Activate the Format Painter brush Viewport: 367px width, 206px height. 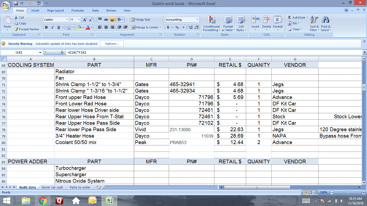click(27, 29)
